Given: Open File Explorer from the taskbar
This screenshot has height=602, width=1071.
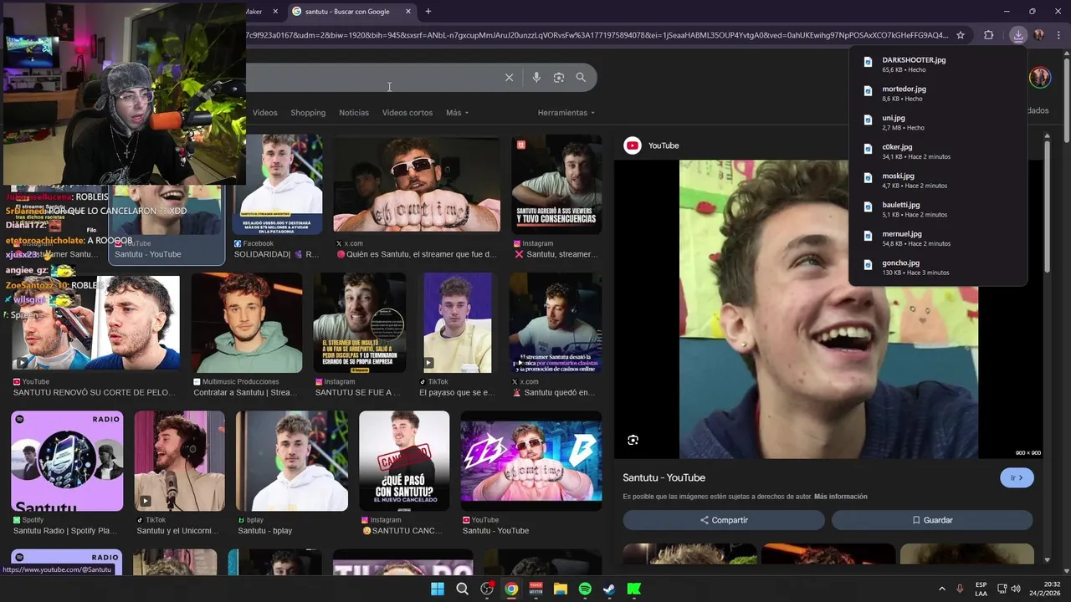Looking at the screenshot, I should [x=561, y=589].
